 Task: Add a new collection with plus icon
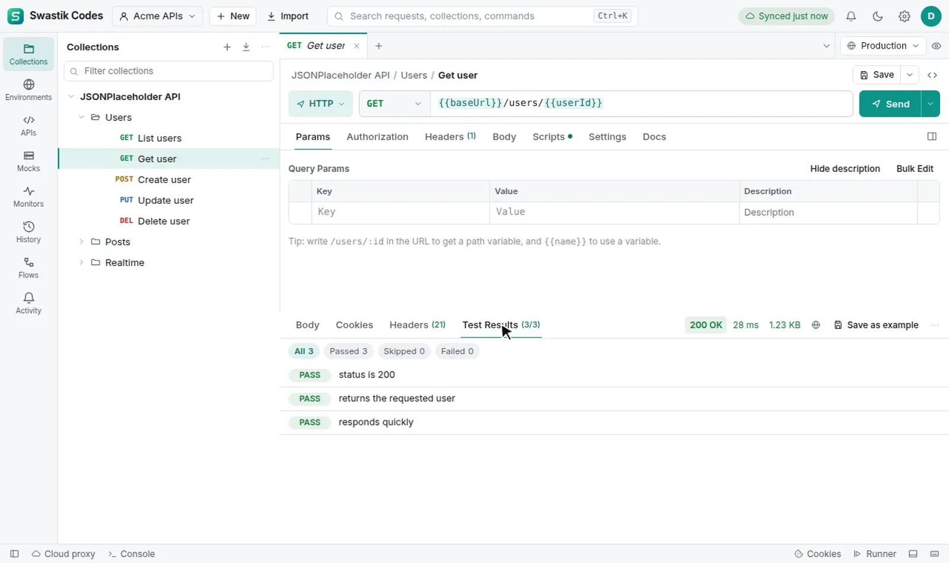pos(227,47)
